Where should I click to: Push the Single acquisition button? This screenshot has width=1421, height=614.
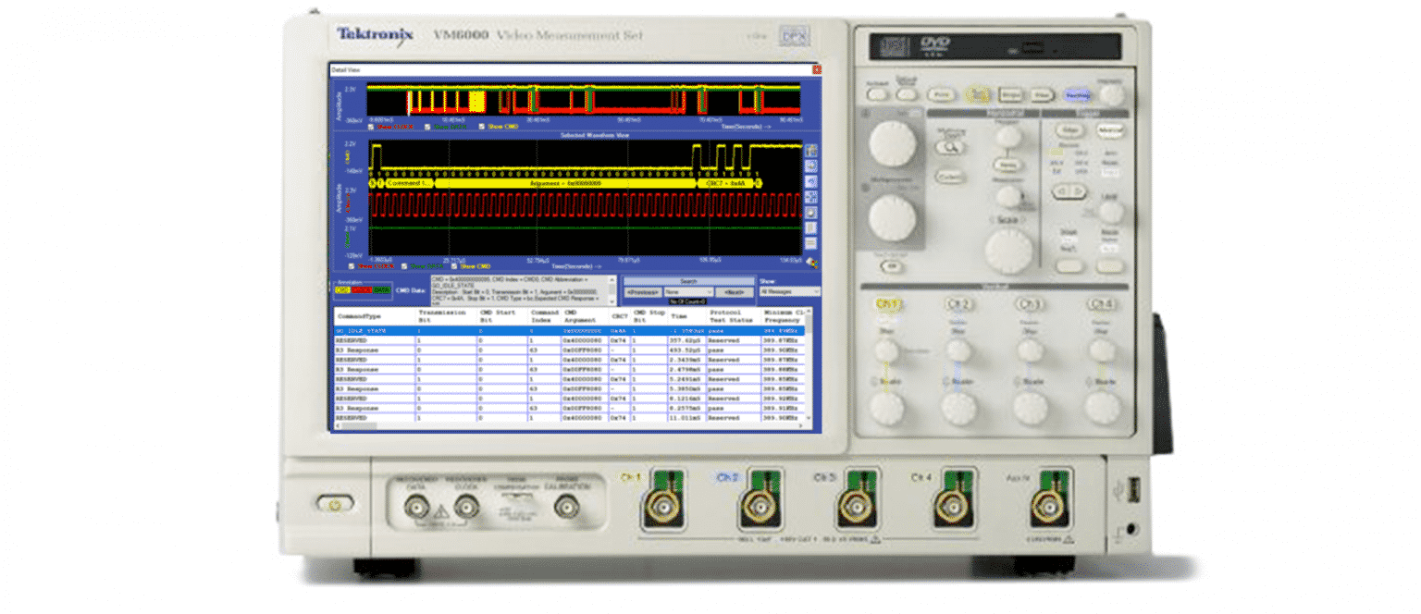(x=1009, y=94)
